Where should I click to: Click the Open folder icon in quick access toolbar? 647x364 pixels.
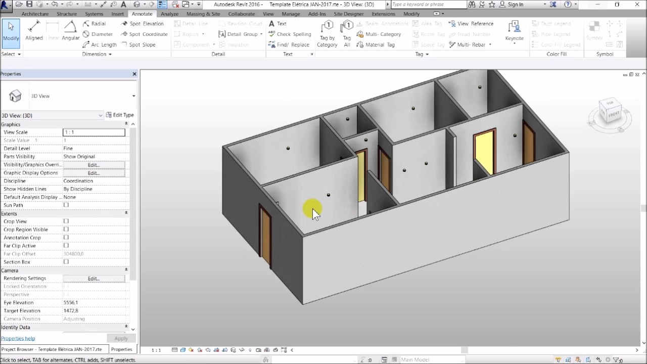(19, 4)
